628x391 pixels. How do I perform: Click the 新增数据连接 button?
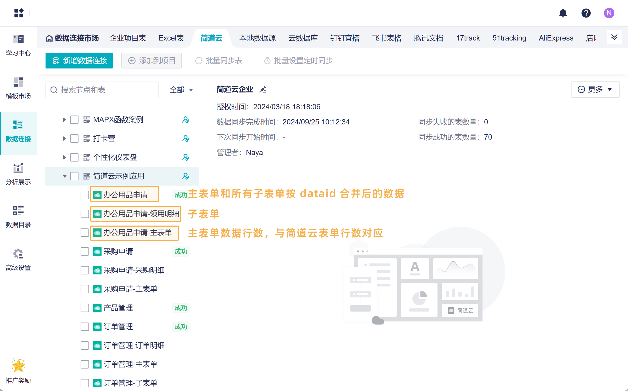point(79,61)
